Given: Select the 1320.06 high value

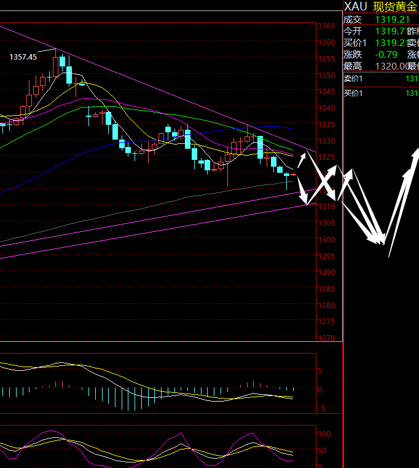Looking at the screenshot, I should click(x=391, y=66).
